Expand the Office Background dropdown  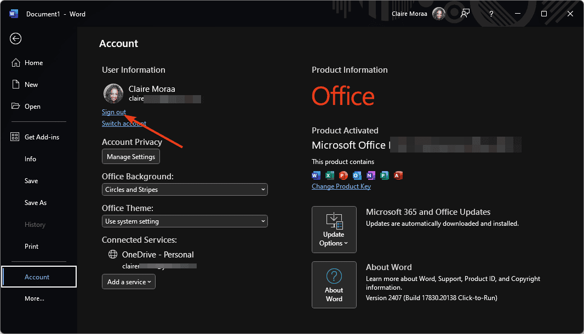tap(185, 190)
